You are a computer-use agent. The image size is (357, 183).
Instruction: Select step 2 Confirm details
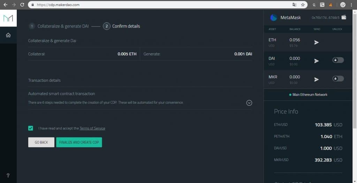121,26
